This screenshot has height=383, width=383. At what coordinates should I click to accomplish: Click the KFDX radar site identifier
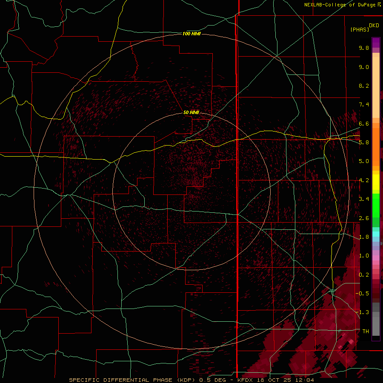click(x=246, y=380)
